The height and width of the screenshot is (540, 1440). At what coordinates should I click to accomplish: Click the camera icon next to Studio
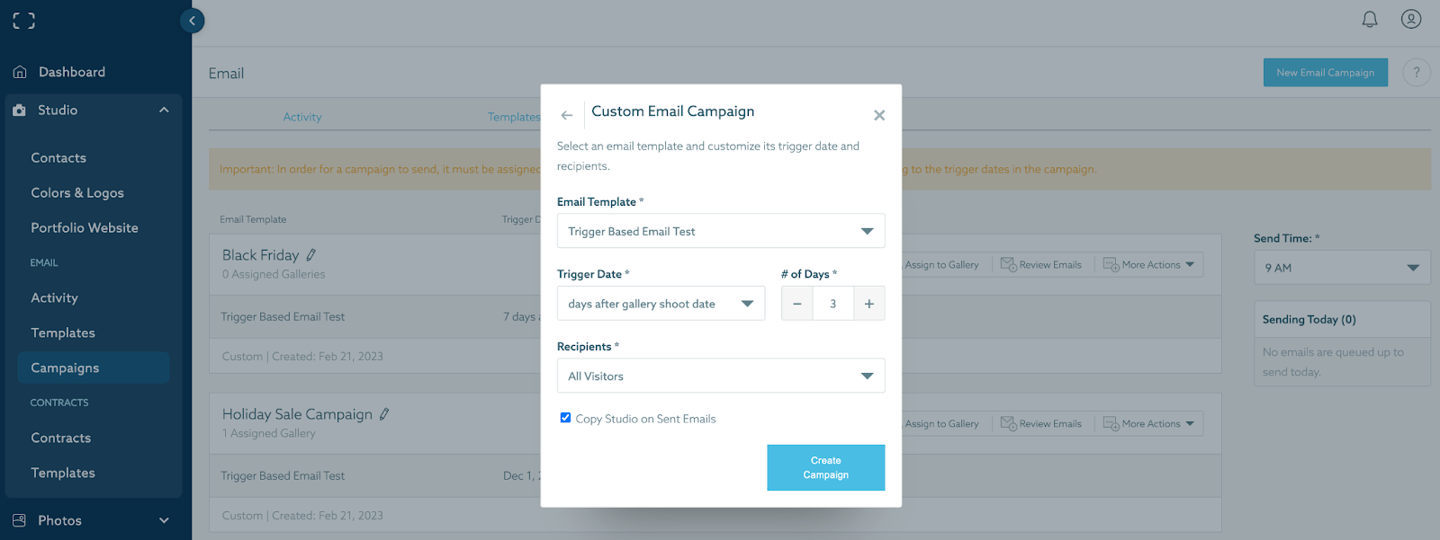click(x=20, y=110)
